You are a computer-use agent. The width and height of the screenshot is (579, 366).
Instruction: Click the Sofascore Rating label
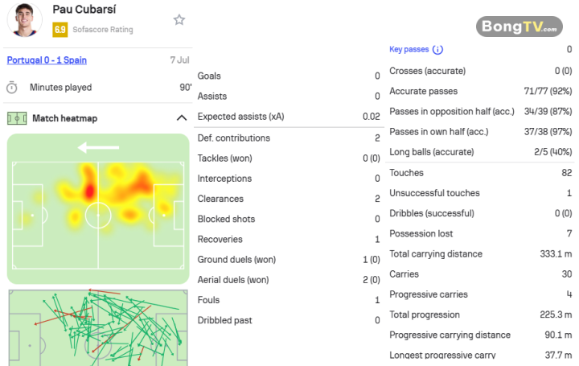[103, 30]
